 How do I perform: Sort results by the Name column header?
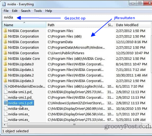(24, 25)
